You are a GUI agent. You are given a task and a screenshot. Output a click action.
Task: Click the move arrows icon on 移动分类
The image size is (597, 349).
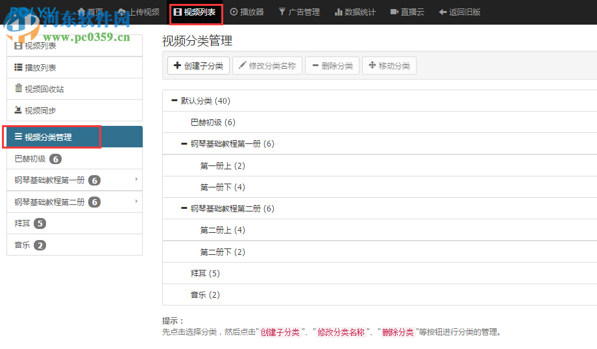[372, 65]
